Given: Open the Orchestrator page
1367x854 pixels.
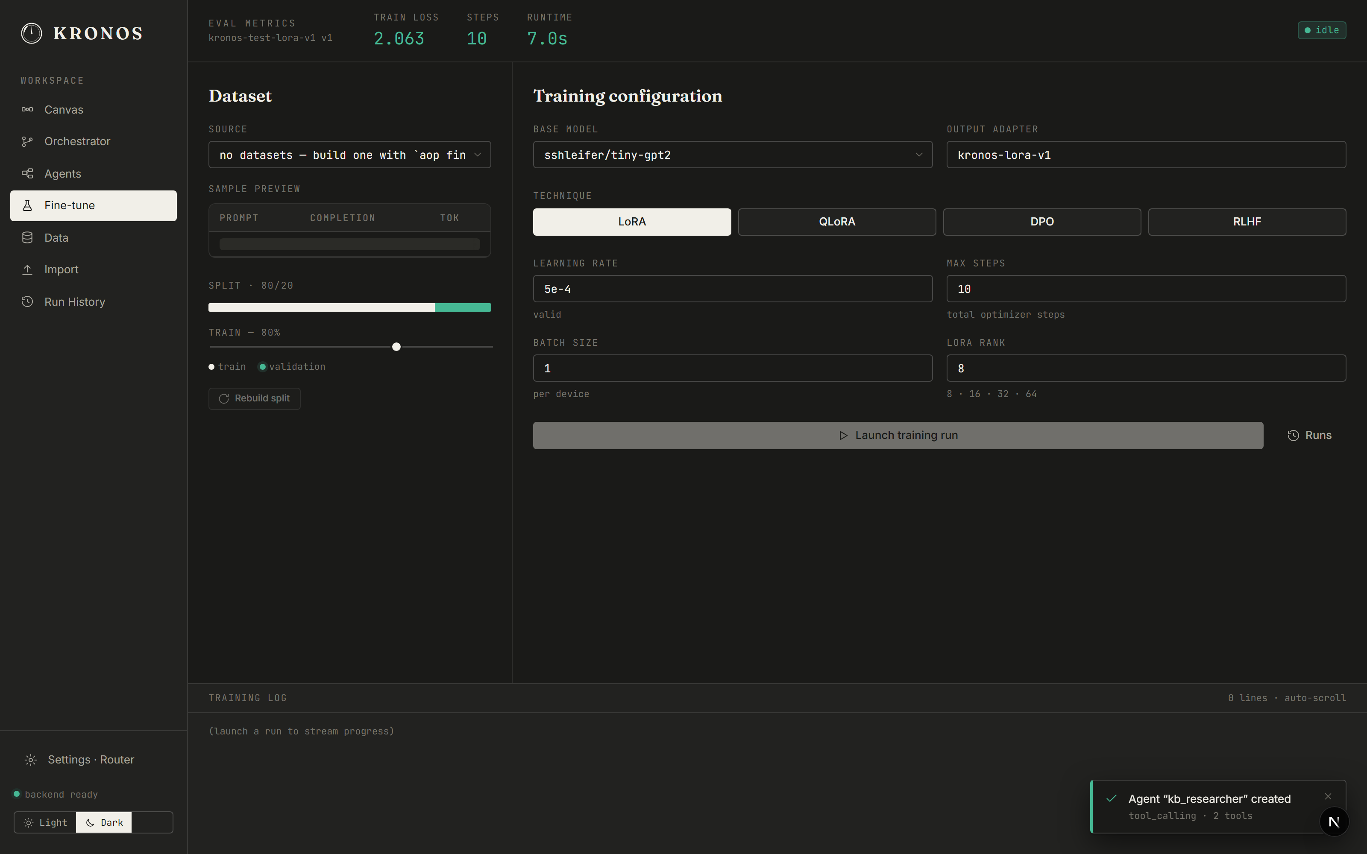Looking at the screenshot, I should (x=93, y=142).
